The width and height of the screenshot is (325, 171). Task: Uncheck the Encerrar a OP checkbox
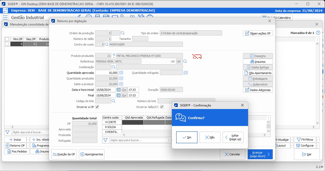(97, 106)
